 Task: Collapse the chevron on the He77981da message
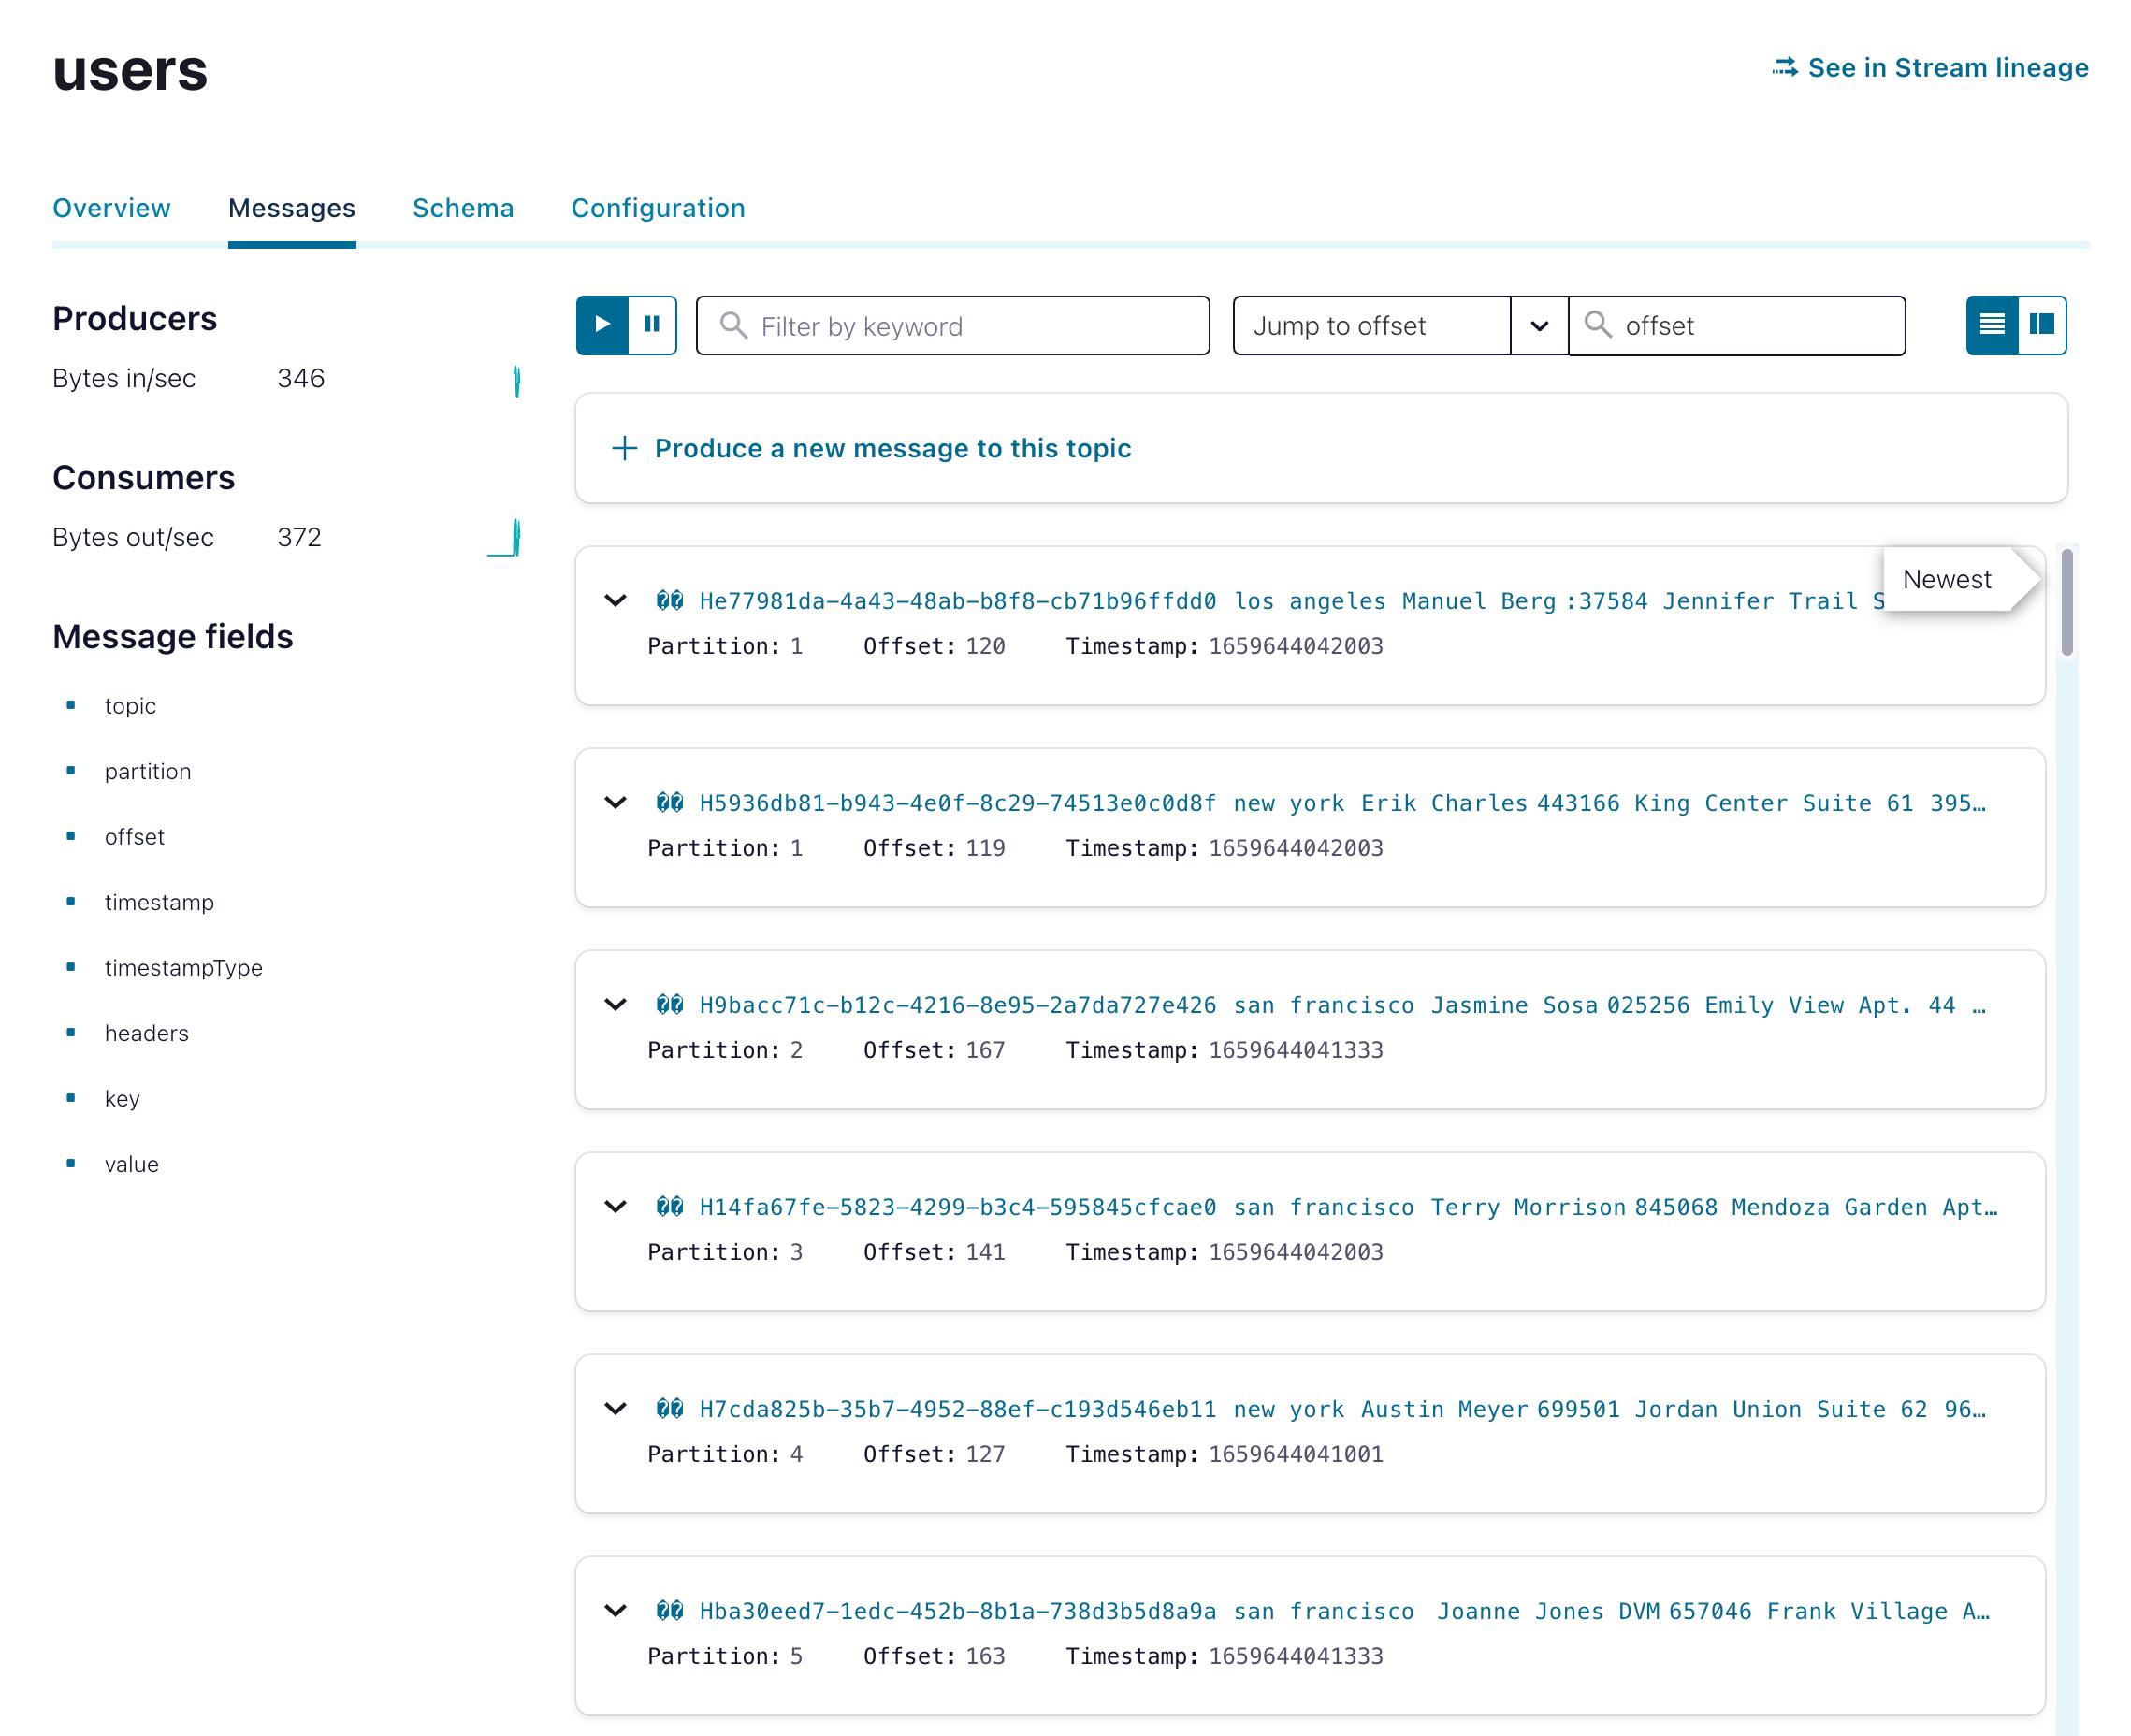click(616, 600)
